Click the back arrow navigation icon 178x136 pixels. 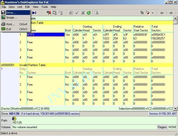pyautogui.click(x=162, y=13)
